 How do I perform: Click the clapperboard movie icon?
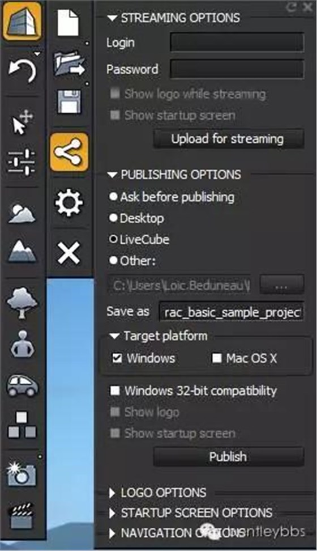point(22,515)
